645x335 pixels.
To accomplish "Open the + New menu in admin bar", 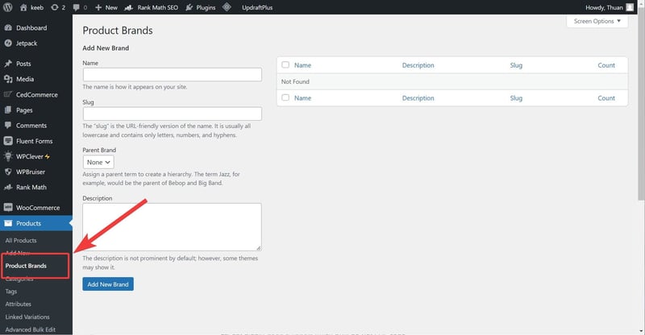I will [106, 7].
